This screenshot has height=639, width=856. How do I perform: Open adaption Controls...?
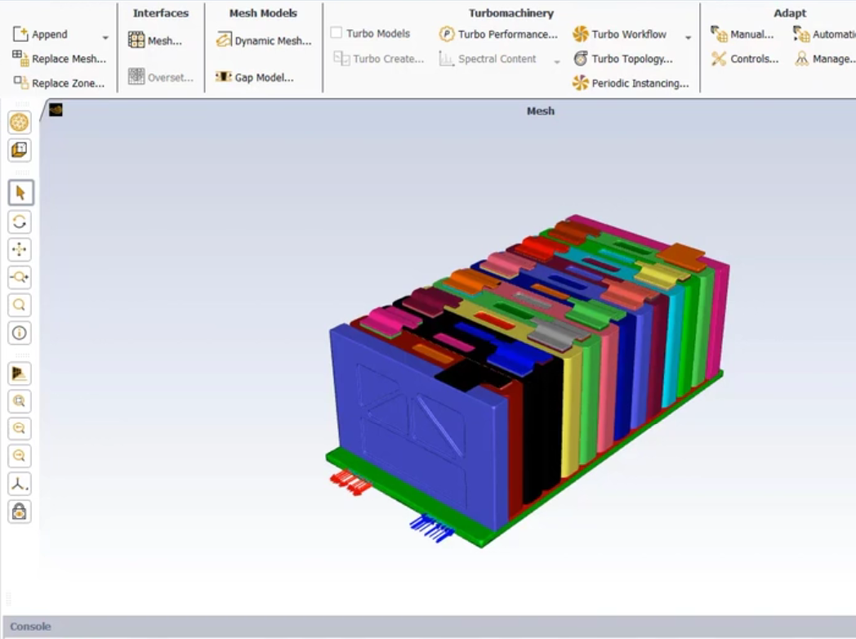click(x=745, y=59)
